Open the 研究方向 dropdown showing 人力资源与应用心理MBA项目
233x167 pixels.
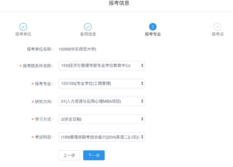[102, 101]
